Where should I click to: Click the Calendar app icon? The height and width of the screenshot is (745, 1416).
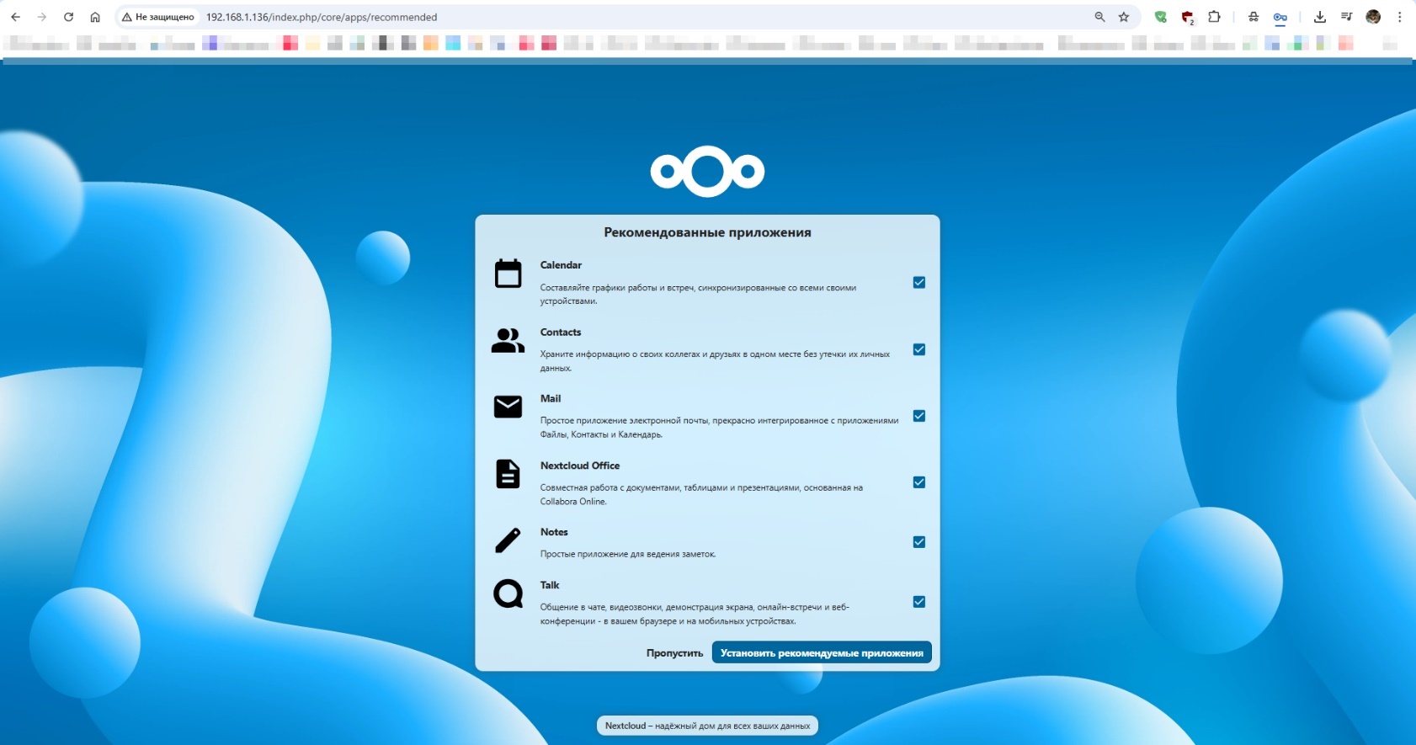508,274
